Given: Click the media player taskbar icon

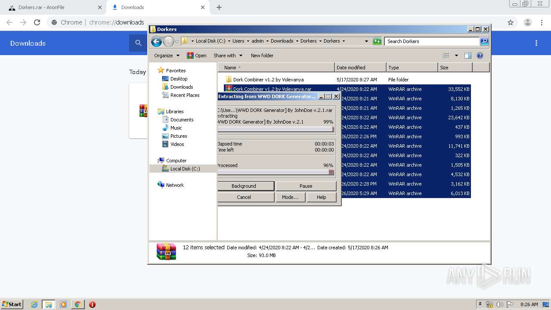Looking at the screenshot, I should tap(63, 304).
